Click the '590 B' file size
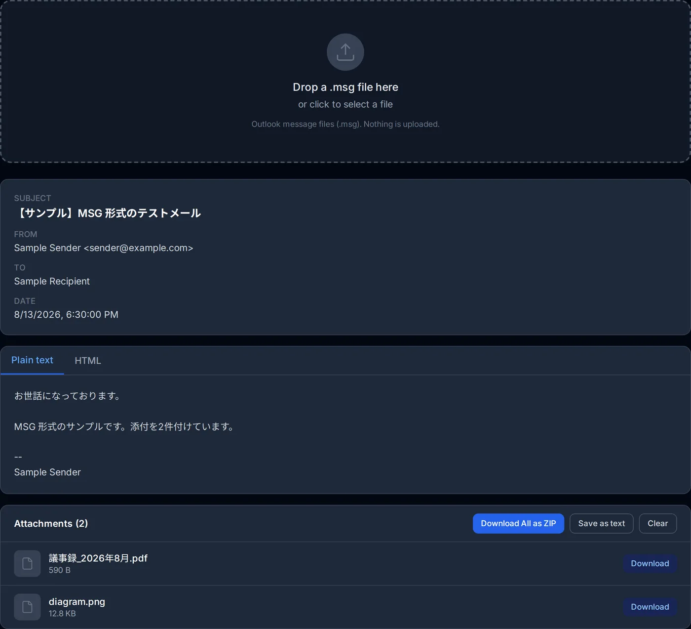691x629 pixels. click(60, 570)
